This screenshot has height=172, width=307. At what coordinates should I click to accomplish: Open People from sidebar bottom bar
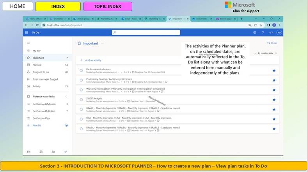(53, 152)
